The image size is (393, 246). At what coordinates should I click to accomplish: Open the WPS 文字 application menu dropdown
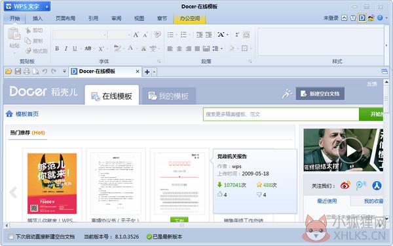47,7
